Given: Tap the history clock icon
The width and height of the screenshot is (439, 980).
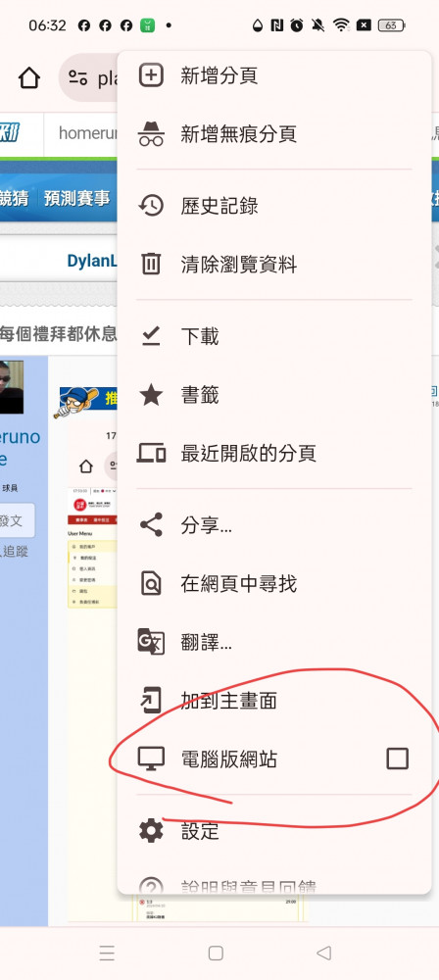Looking at the screenshot, I should click(x=151, y=206).
